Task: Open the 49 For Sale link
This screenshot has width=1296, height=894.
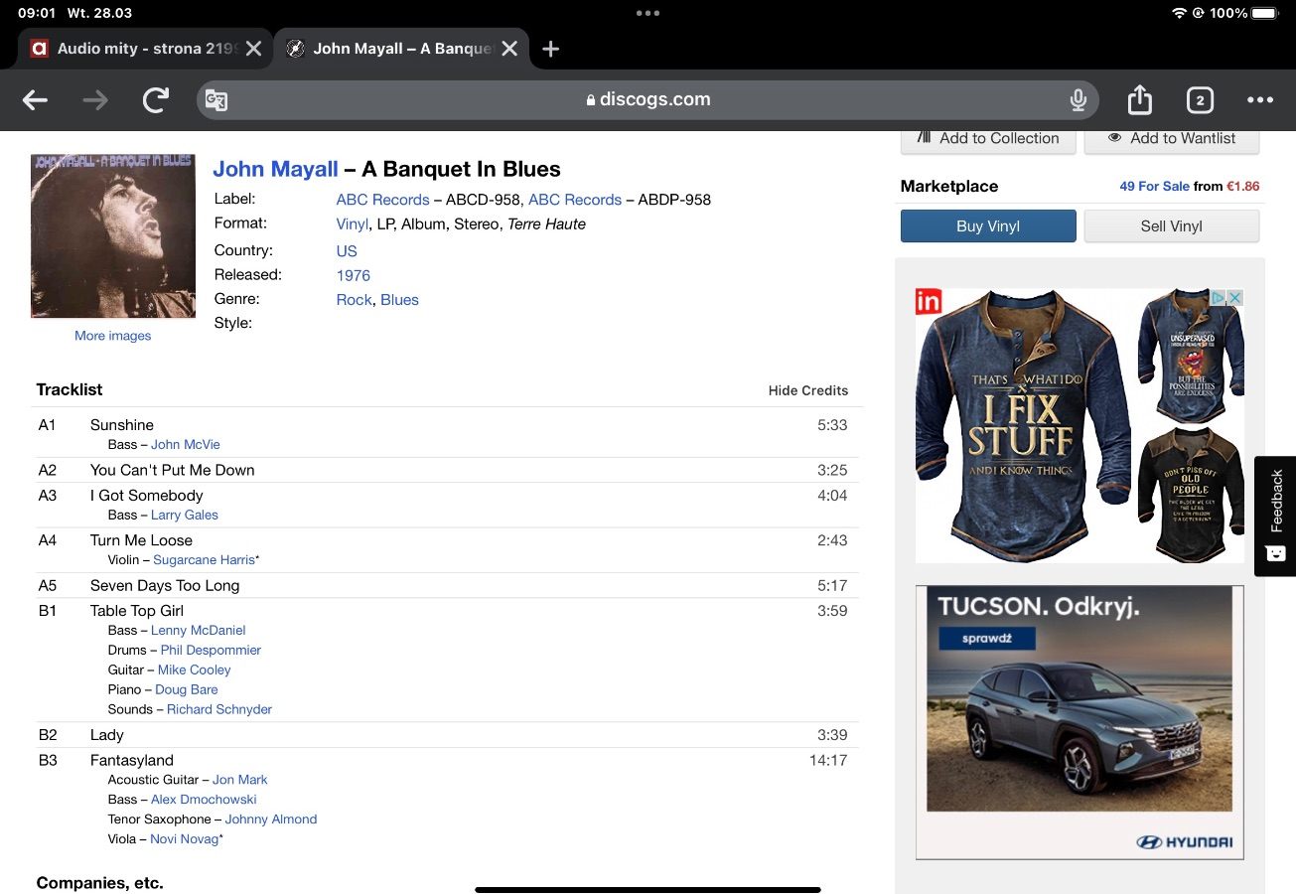Action: [x=1154, y=186]
